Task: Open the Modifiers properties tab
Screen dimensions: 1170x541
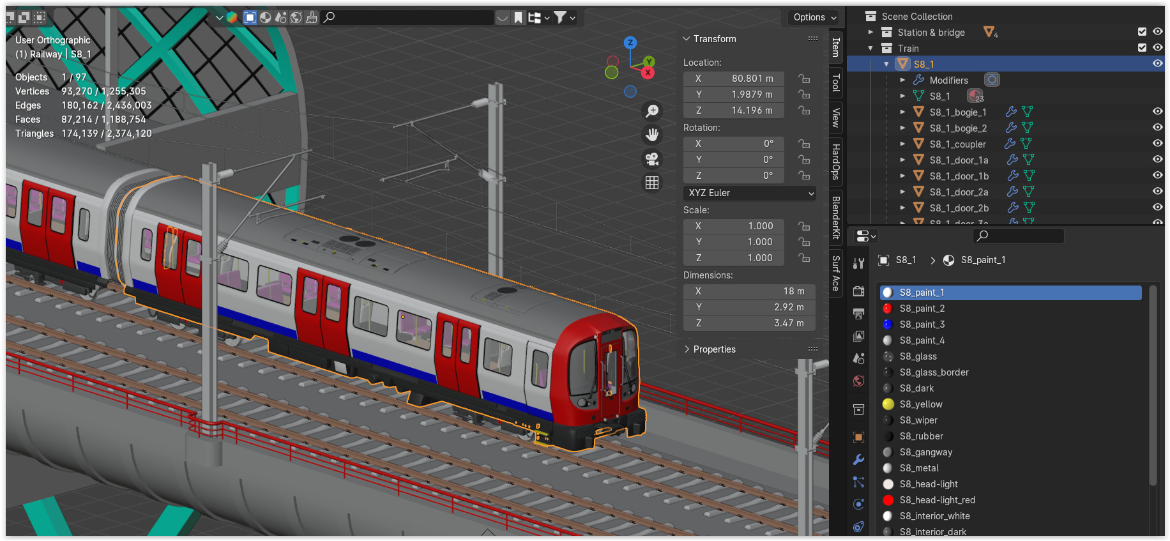Action: pos(858,459)
